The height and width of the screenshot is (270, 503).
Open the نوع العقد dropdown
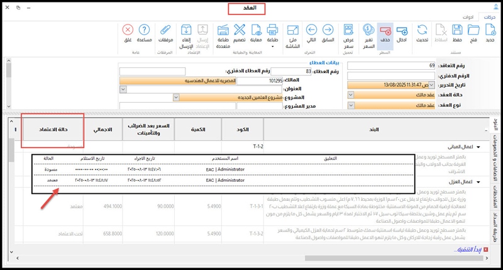point(351,105)
